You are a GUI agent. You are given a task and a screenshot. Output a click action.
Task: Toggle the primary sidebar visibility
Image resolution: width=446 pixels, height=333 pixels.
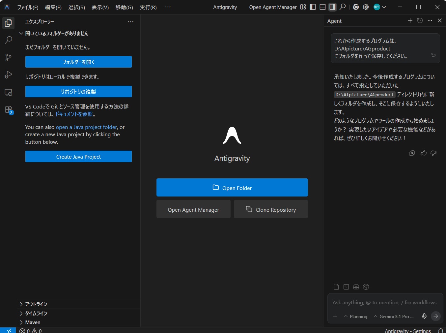[313, 7]
